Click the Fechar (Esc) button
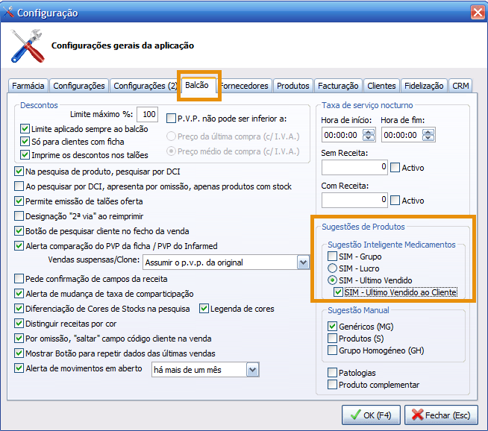 point(439,415)
